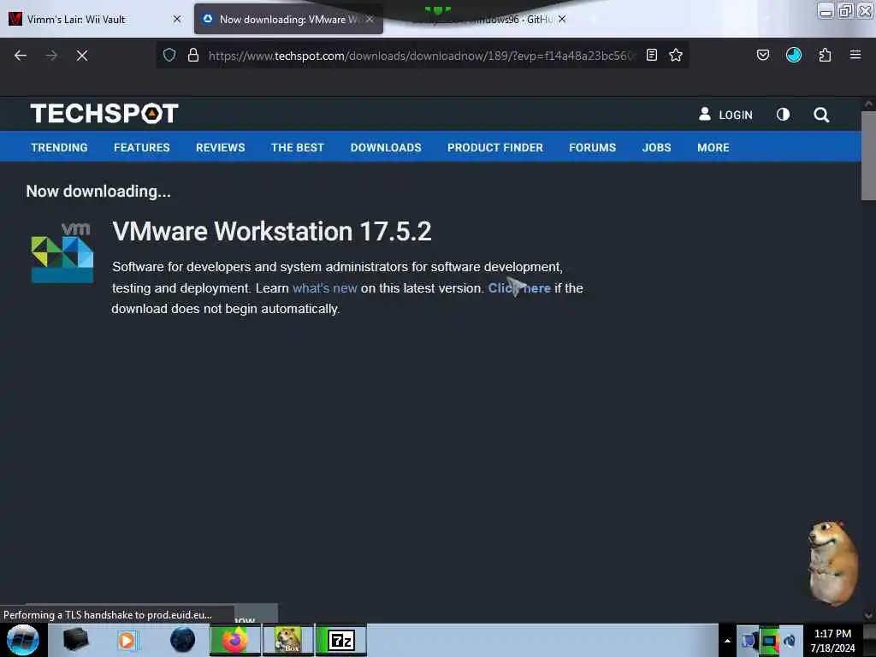876x657 pixels.
Task: Click the URL address field
Action: point(422,56)
